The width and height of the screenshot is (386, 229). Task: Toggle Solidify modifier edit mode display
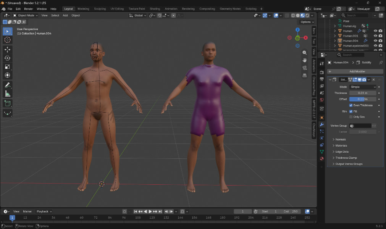(355, 80)
